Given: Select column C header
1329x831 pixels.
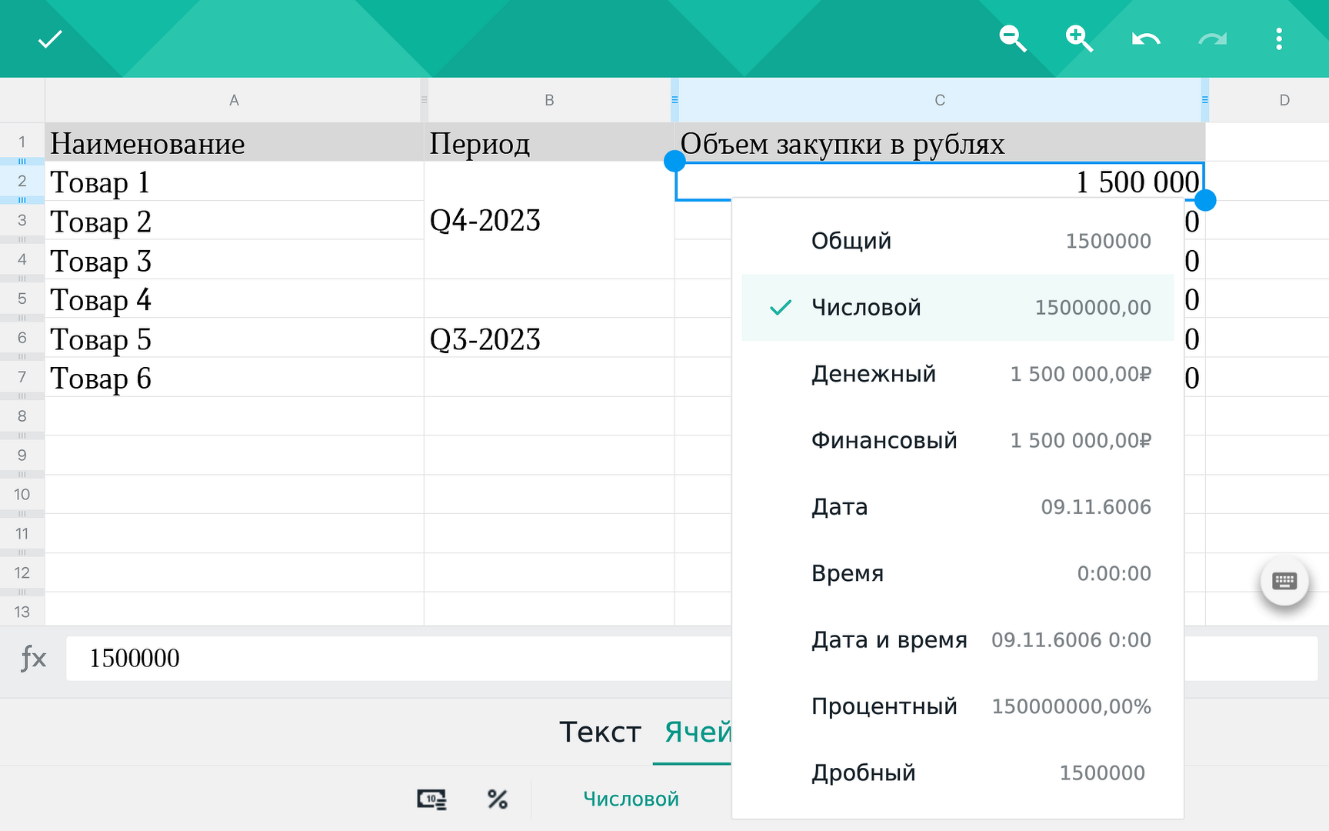Looking at the screenshot, I should point(940,100).
